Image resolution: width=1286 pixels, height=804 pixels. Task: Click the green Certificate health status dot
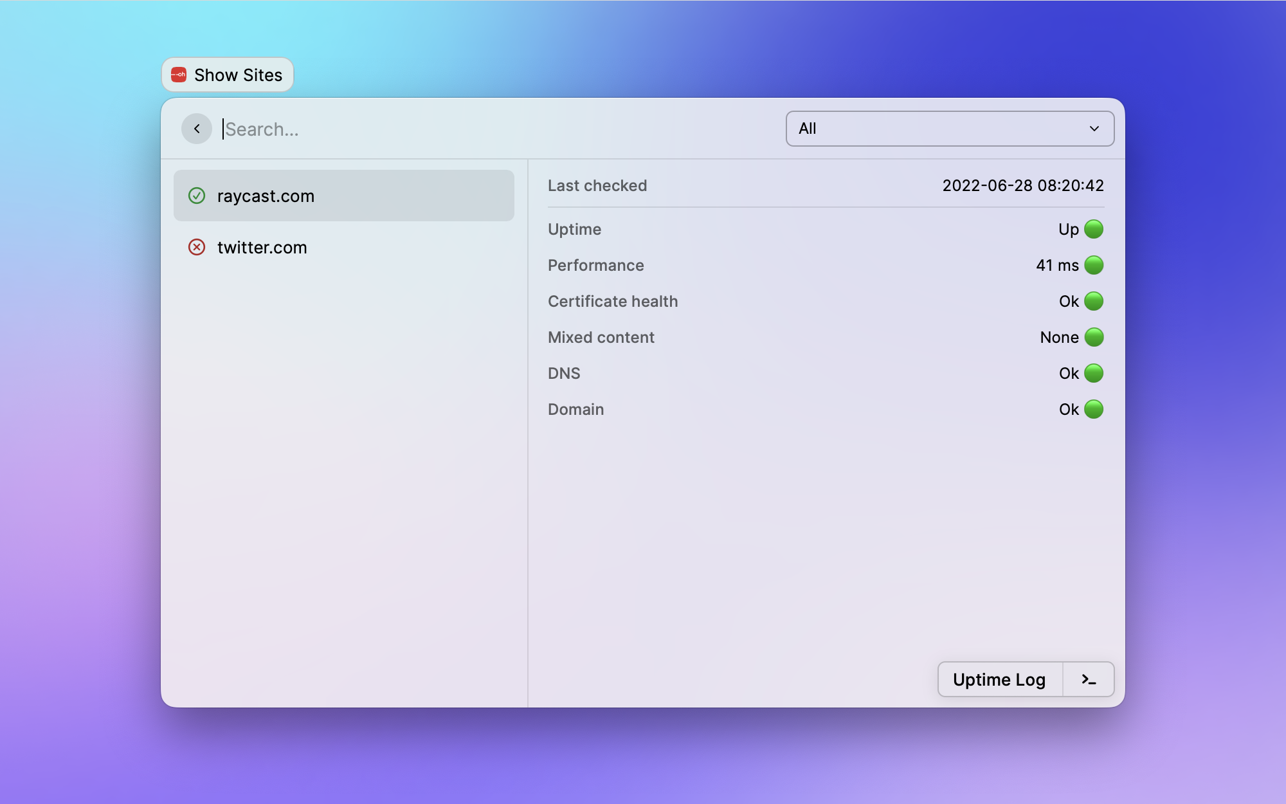(x=1094, y=301)
